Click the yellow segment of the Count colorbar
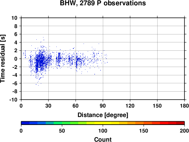This screenshot has width=189, height=142. tap(103, 123)
